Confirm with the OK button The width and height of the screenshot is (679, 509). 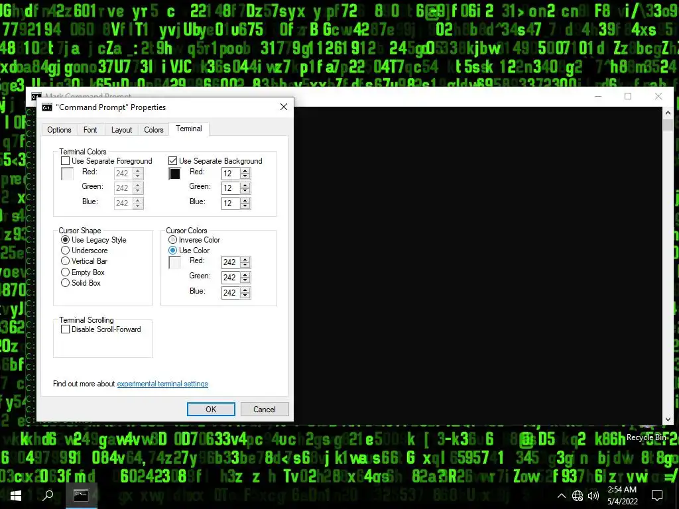[x=211, y=410]
